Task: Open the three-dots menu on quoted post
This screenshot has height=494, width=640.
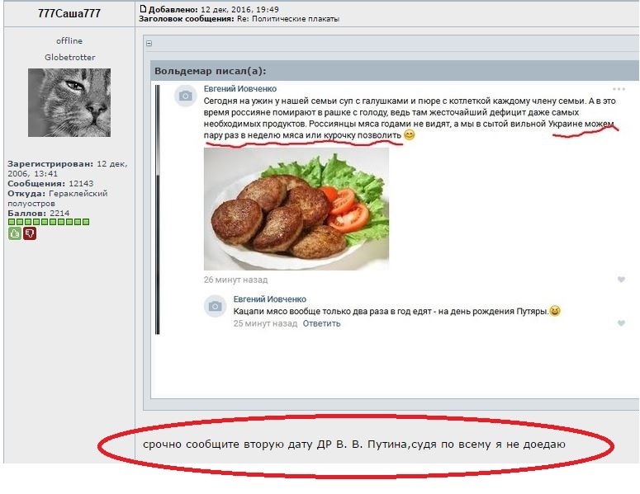Action: coord(619,89)
